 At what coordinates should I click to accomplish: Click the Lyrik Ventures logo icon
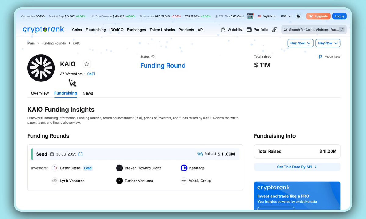(x=55, y=181)
